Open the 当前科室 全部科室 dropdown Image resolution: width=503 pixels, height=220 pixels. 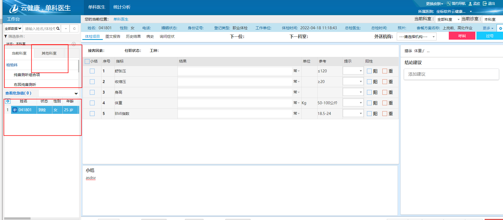point(448,19)
